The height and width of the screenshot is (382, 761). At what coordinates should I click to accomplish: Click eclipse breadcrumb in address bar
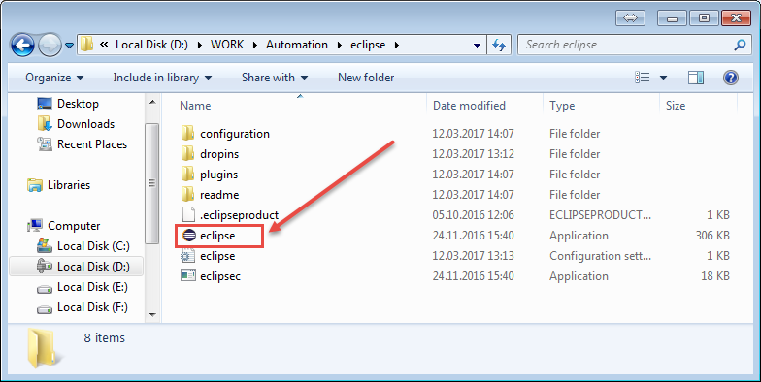368,45
